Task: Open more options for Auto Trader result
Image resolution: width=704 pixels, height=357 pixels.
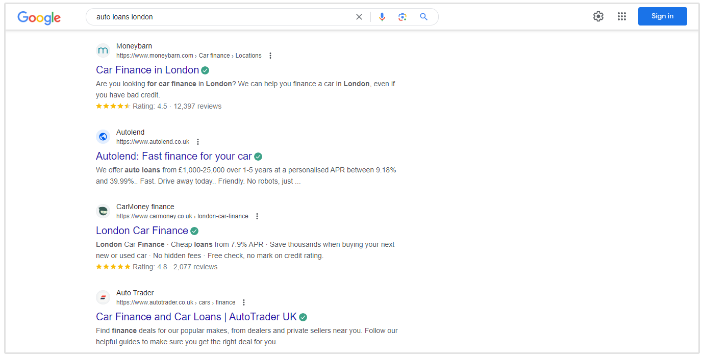Action: click(244, 302)
